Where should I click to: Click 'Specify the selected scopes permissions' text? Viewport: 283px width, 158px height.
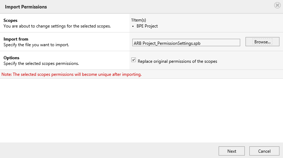41,63
